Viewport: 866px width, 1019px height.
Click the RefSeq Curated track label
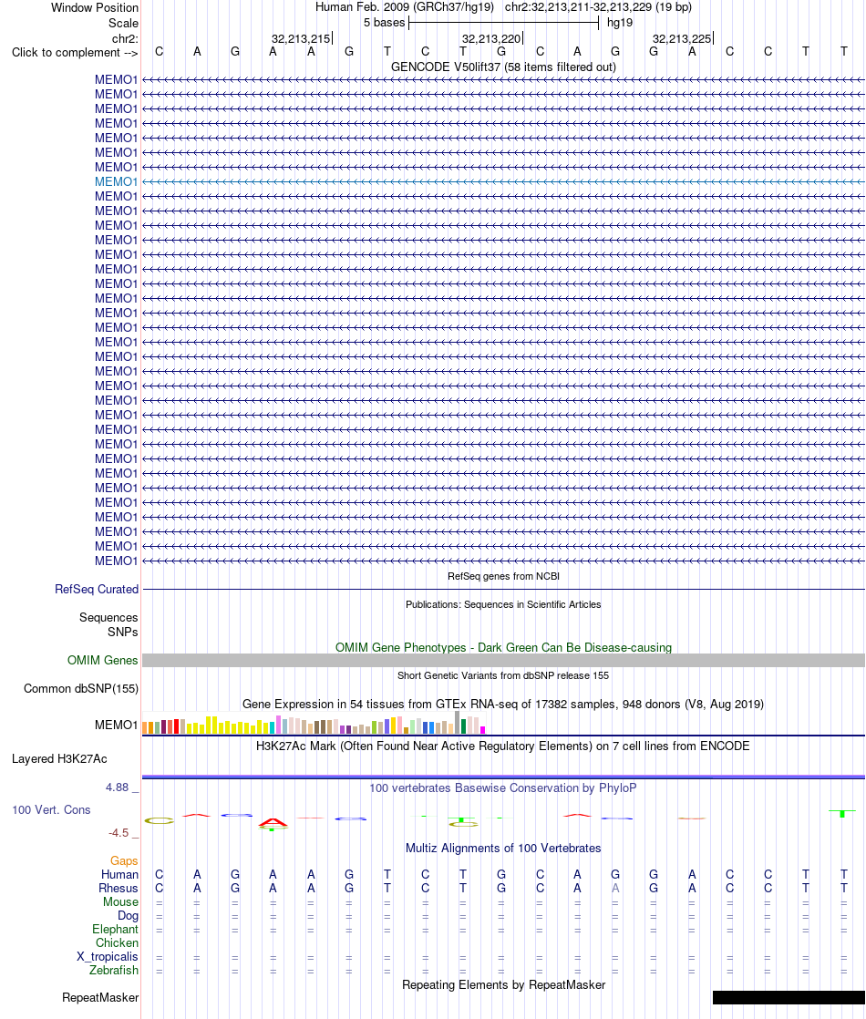pos(97,590)
